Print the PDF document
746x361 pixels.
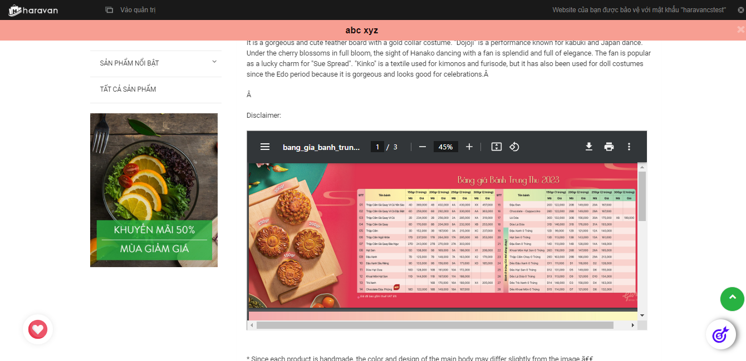pos(609,147)
